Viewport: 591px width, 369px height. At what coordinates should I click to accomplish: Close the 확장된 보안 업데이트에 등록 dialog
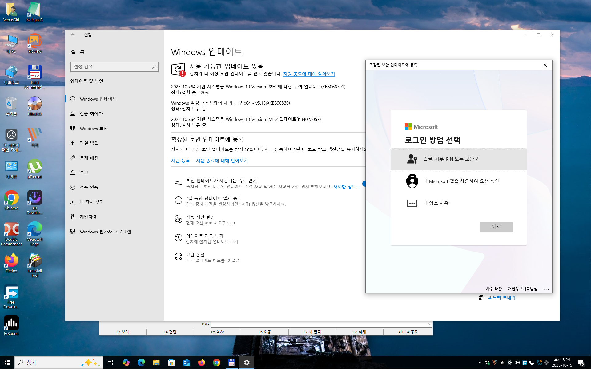pyautogui.click(x=545, y=65)
